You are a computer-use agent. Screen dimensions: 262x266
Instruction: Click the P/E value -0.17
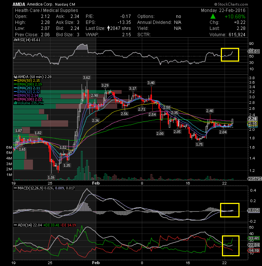point(125,16)
